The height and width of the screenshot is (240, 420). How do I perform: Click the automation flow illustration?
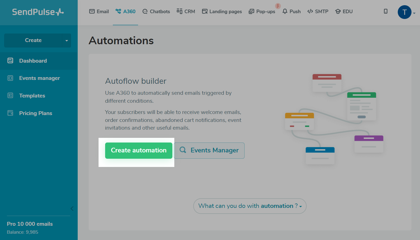pos(334,119)
